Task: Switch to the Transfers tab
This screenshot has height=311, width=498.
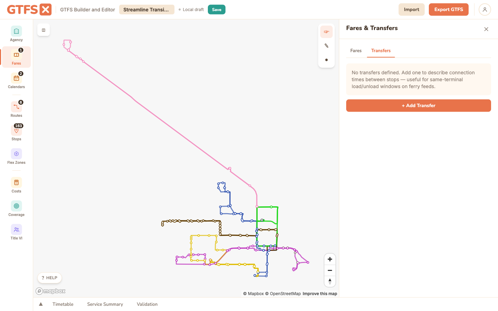Action: (381, 50)
